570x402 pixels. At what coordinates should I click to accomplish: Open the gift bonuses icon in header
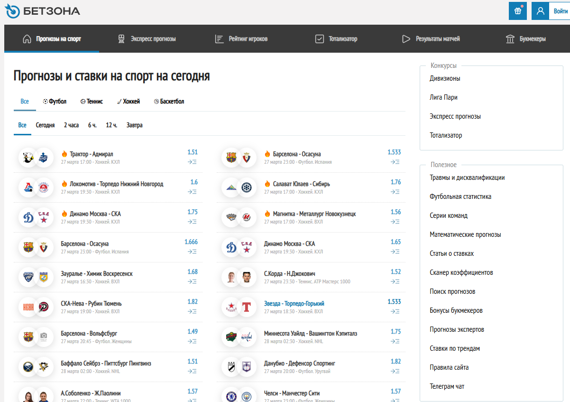(517, 11)
